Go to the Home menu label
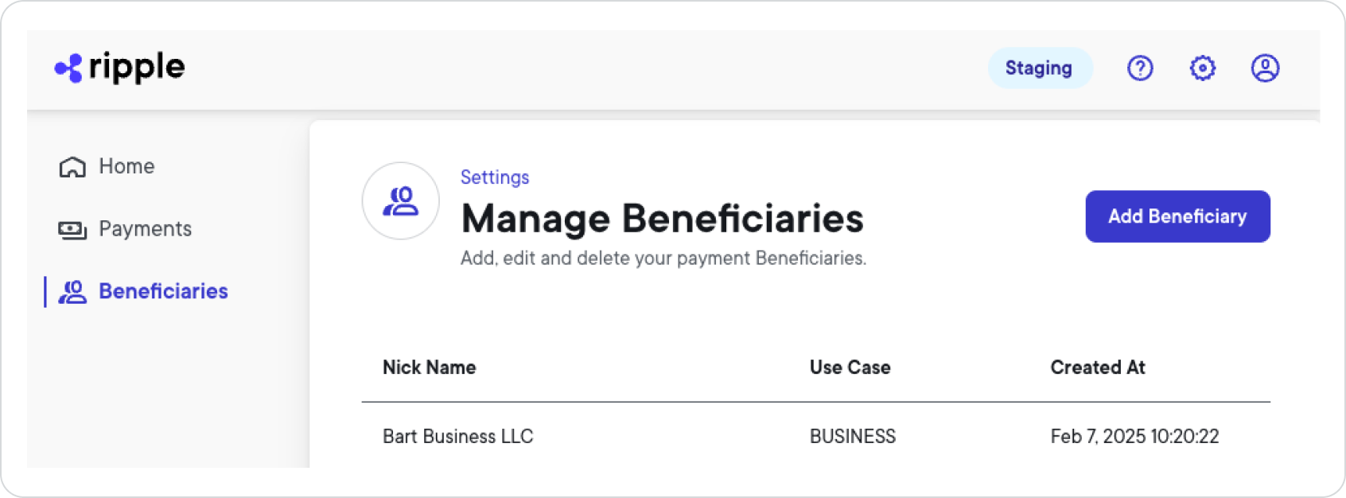1346x498 pixels. coord(126,166)
